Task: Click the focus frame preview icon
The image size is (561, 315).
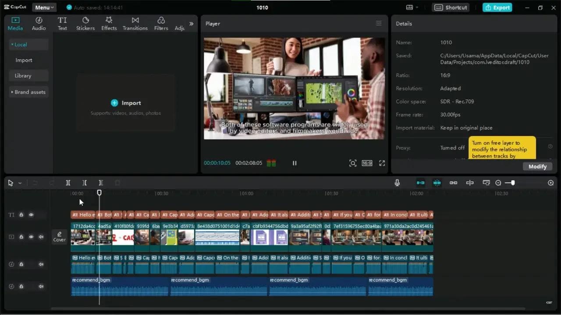Action: (x=353, y=163)
